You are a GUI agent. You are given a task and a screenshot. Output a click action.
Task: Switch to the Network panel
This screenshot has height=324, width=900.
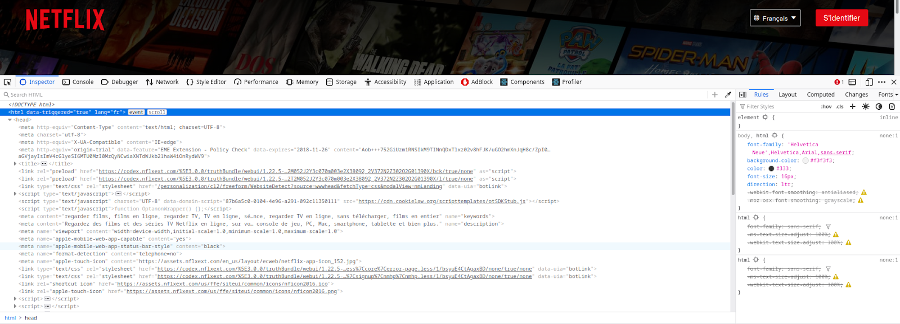[162, 82]
